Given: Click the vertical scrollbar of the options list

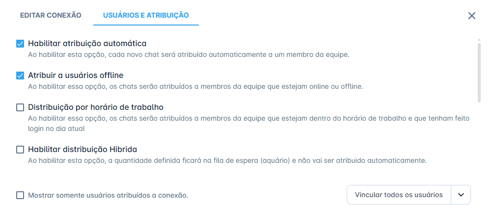Looking at the screenshot, I should coord(479,72).
